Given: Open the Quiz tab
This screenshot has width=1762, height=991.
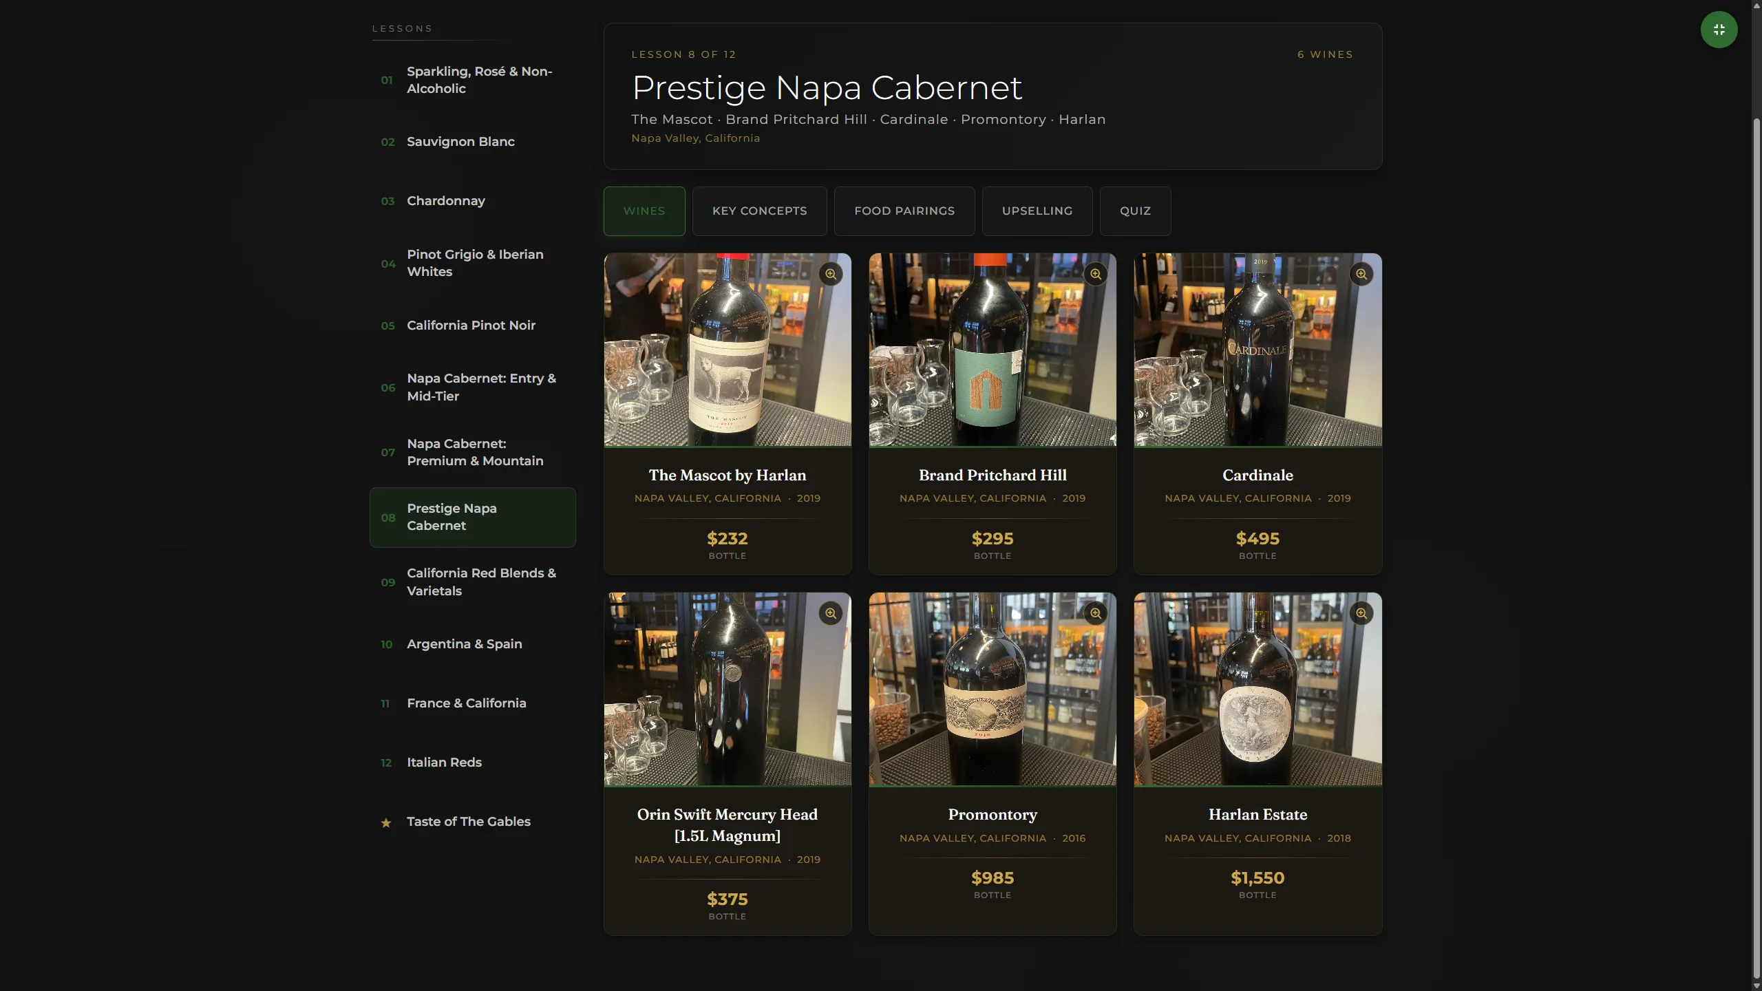Looking at the screenshot, I should (x=1135, y=211).
